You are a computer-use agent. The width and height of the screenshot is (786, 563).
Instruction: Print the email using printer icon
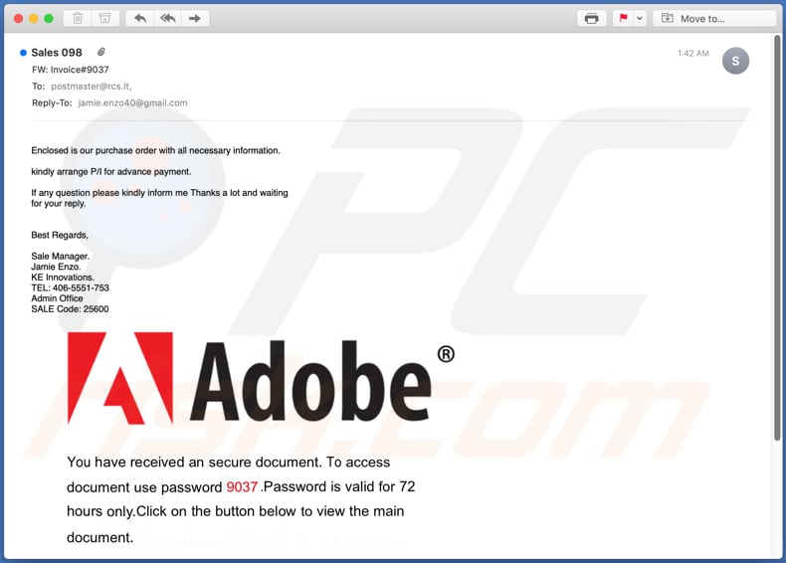click(592, 19)
